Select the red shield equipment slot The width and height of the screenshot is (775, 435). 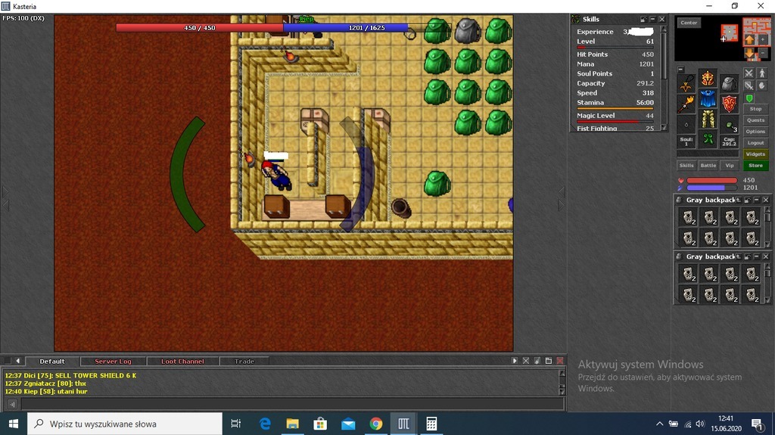(729, 104)
